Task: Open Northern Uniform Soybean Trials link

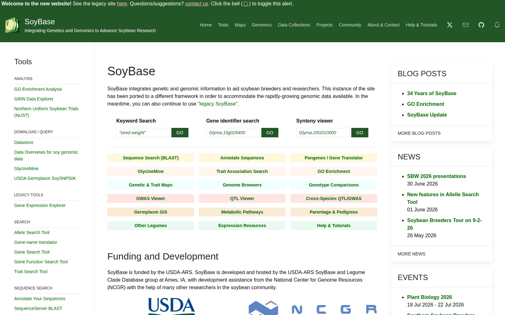Action: coord(46,112)
